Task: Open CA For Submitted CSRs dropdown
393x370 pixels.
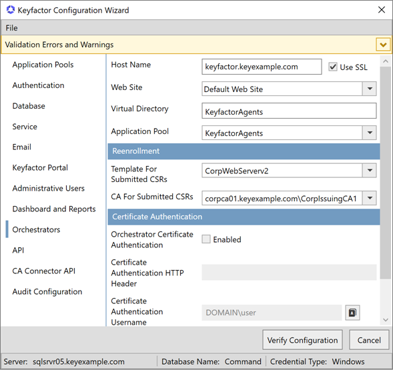Action: (370, 198)
